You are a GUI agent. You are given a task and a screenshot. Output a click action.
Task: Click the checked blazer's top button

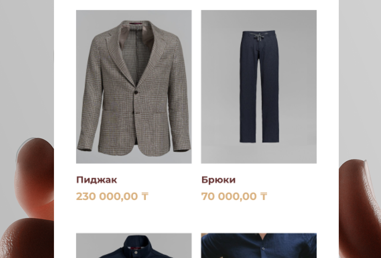(136, 92)
